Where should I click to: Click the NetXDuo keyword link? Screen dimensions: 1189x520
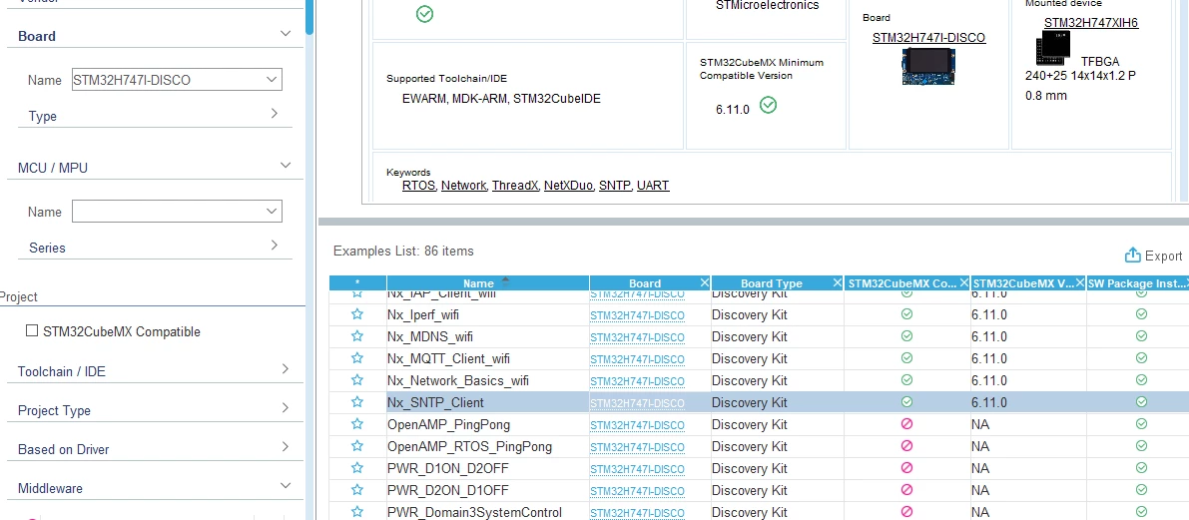point(569,185)
